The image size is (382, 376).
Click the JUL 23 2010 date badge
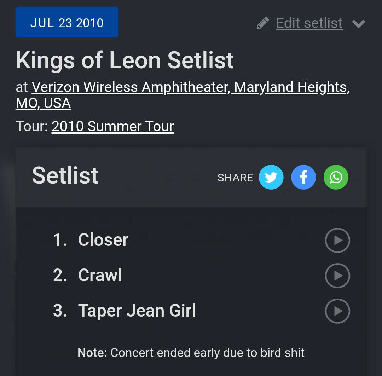click(x=67, y=22)
